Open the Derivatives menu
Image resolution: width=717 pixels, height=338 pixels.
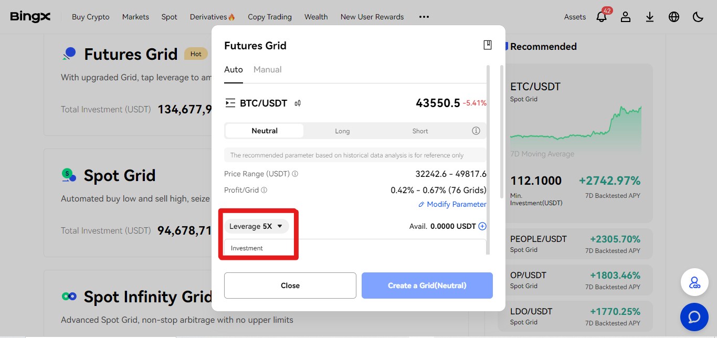(213, 17)
